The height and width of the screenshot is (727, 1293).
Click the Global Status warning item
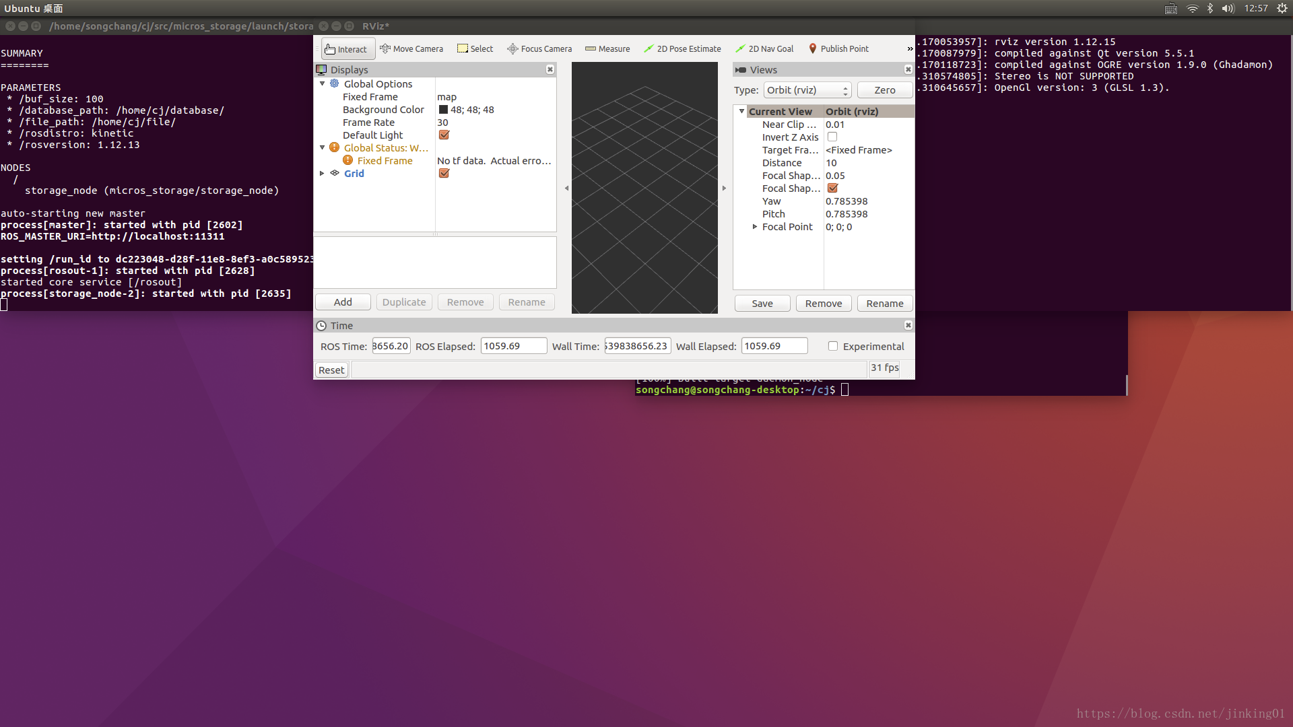pyautogui.click(x=385, y=148)
